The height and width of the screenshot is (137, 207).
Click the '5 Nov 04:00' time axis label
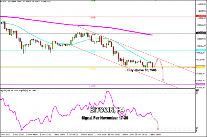[x=32, y=134]
